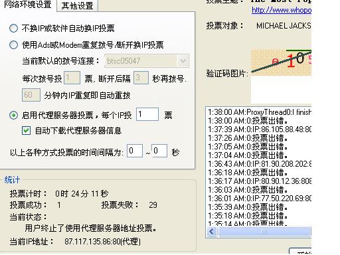The image size is (340, 255).
Task: Click the 验证码图片 captcha image
Action: [x=281, y=62]
